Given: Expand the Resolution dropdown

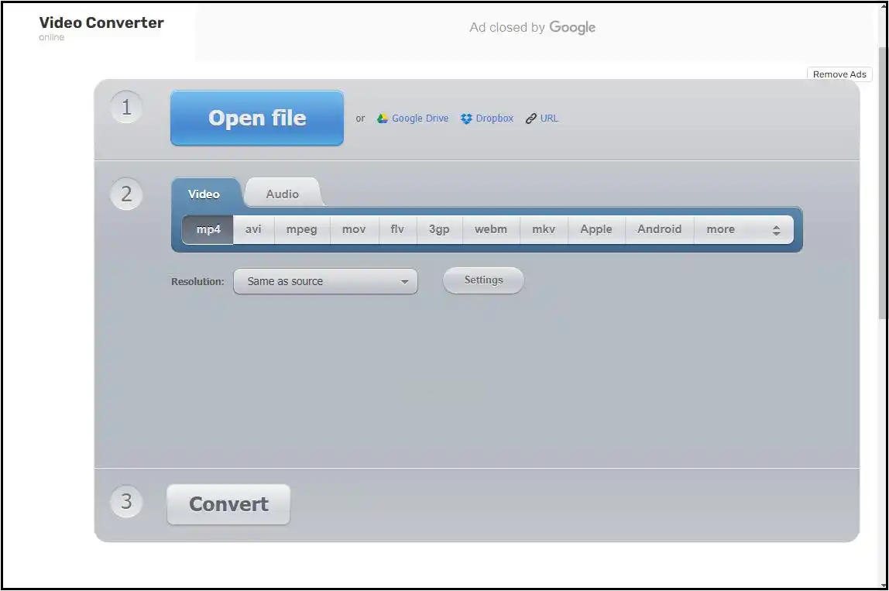Looking at the screenshot, I should [325, 281].
